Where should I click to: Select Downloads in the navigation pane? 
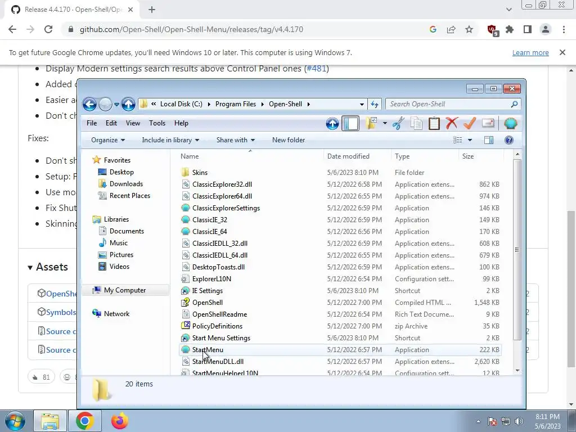click(x=126, y=184)
